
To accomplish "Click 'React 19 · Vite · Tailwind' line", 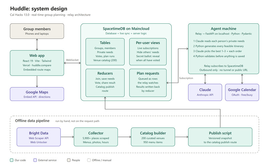I will point(37,61).
